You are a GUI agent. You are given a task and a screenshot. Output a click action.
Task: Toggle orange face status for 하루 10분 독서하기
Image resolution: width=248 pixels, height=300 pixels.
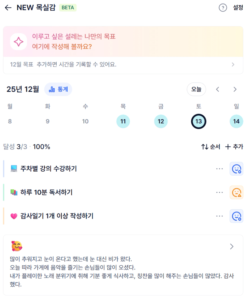(x=236, y=193)
